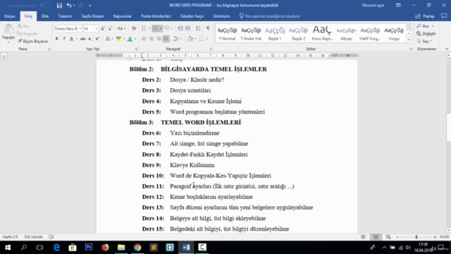Click the vertical scrollbar thumb
Image resolution: width=451 pixels, height=254 pixels.
click(x=448, y=127)
